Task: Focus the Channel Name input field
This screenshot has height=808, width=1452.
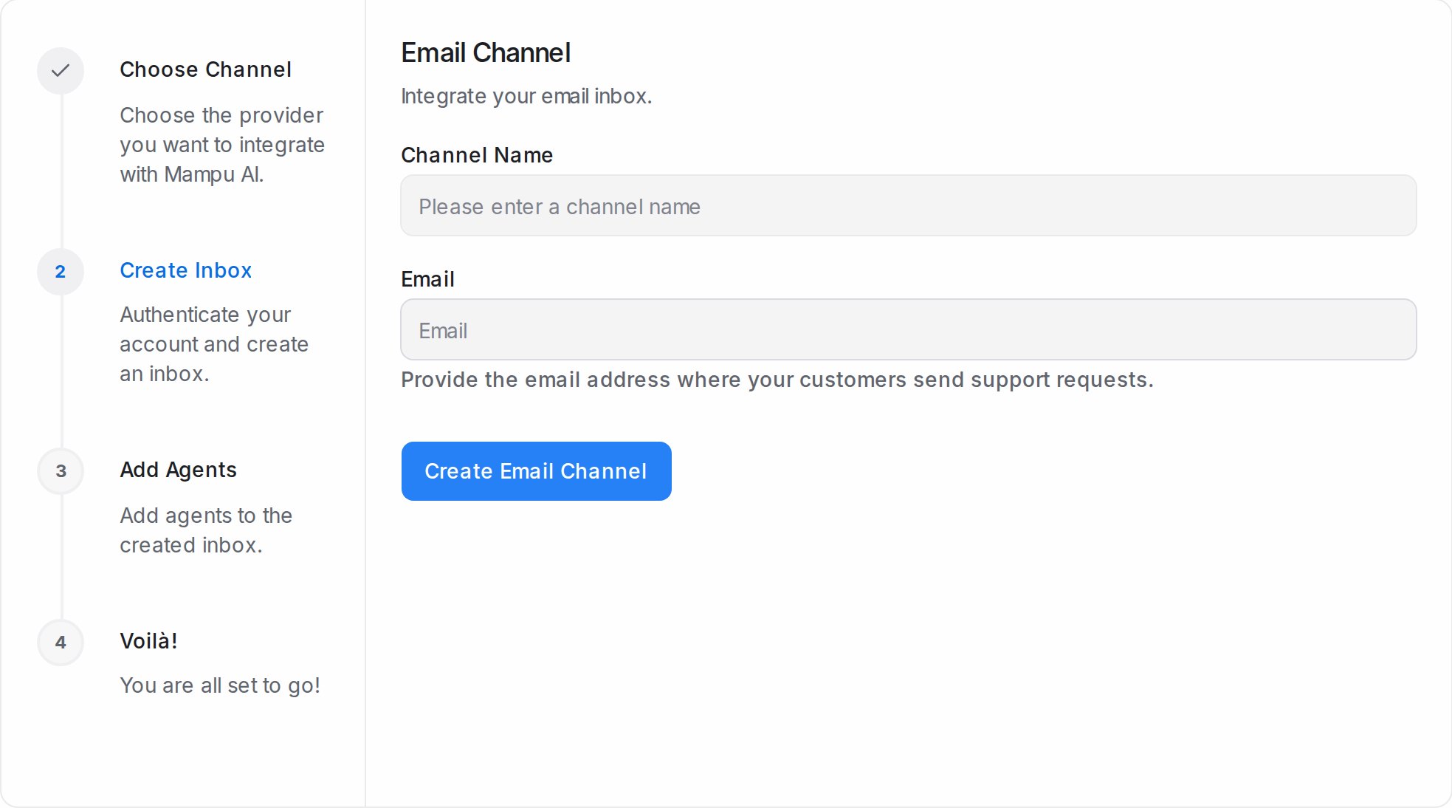Action: 908,205
